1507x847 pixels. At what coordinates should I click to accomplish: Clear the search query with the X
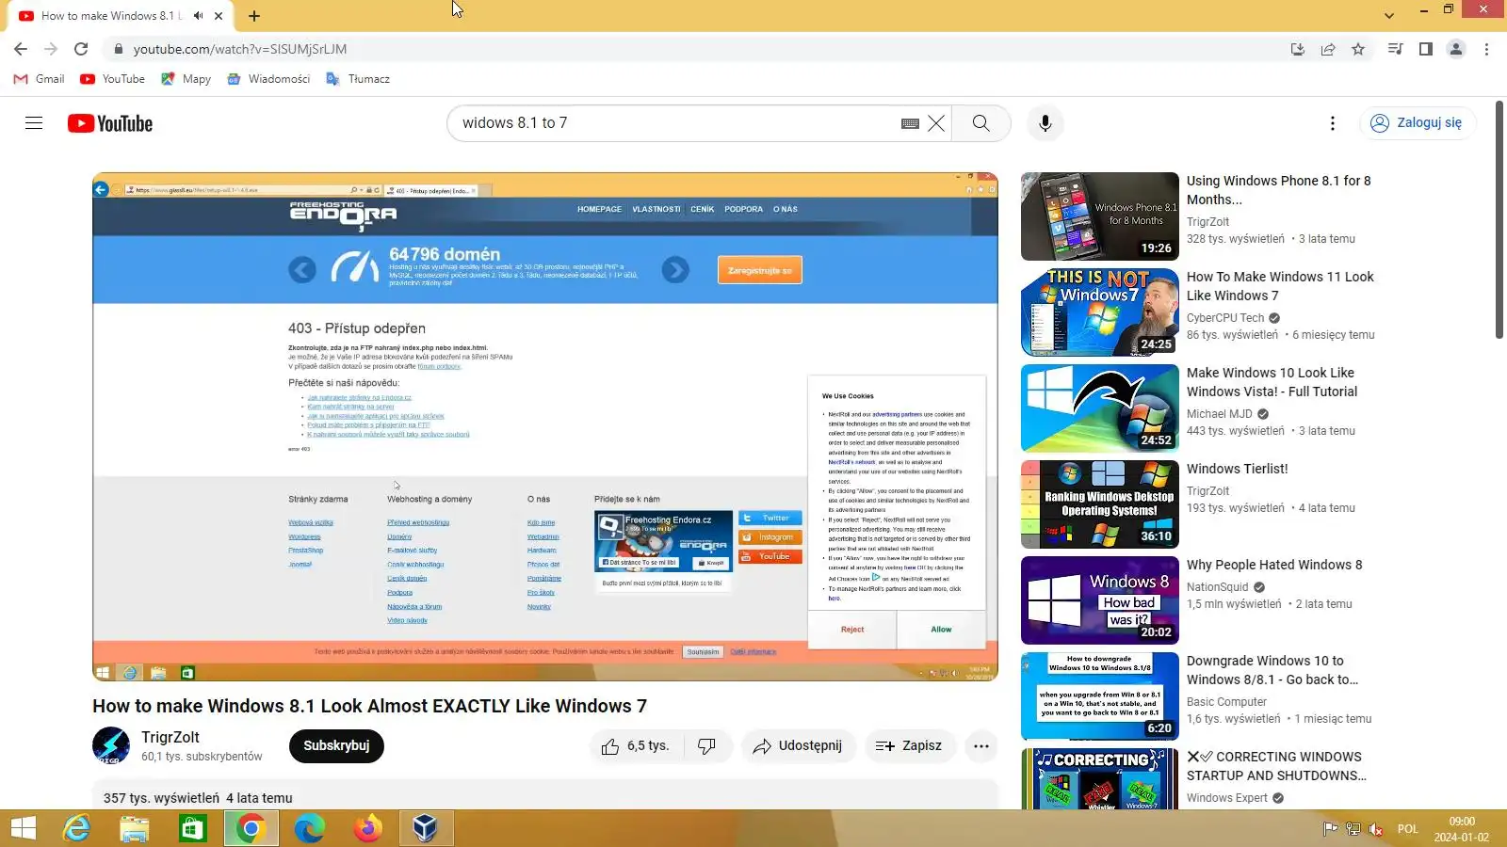click(x=936, y=123)
